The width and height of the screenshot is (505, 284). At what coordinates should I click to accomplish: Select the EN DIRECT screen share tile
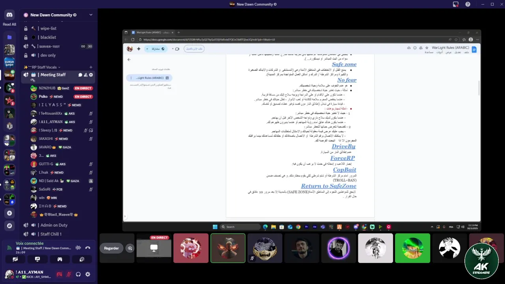point(154,248)
